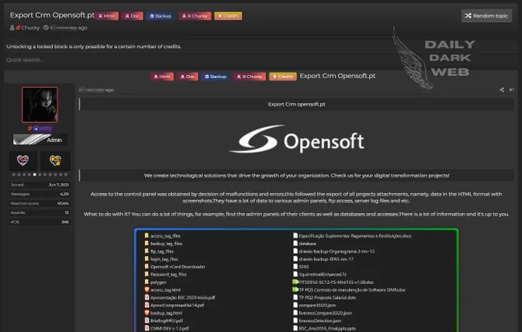Click the Opensoft vCard Downloader folder icon

[x=147, y=266]
